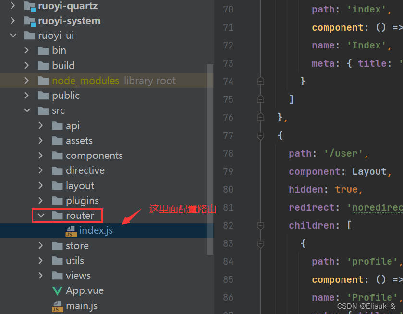The width and height of the screenshot is (403, 314).
Task: Click the JS file icon of main.js
Action: tap(58, 306)
